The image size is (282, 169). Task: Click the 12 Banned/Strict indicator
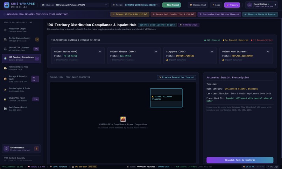click(x=262, y=40)
